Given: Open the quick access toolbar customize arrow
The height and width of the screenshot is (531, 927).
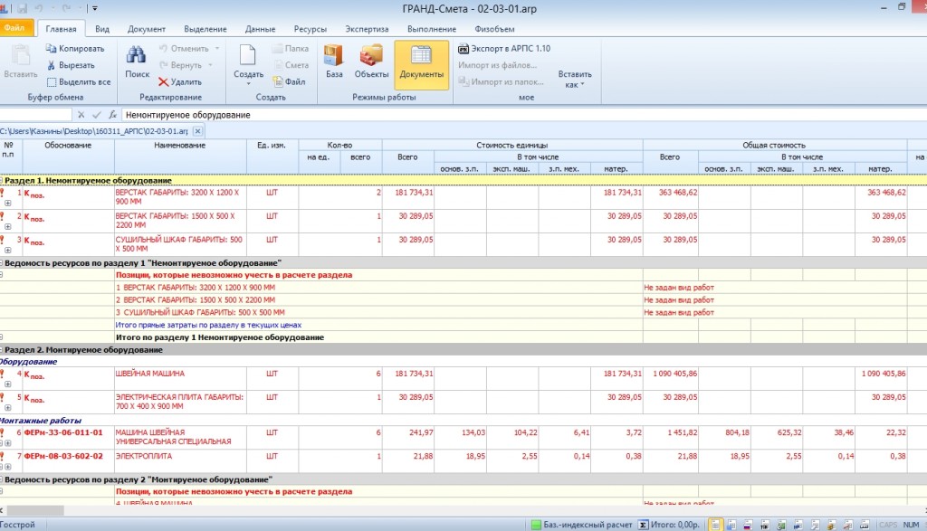Looking at the screenshot, I should (94, 8).
